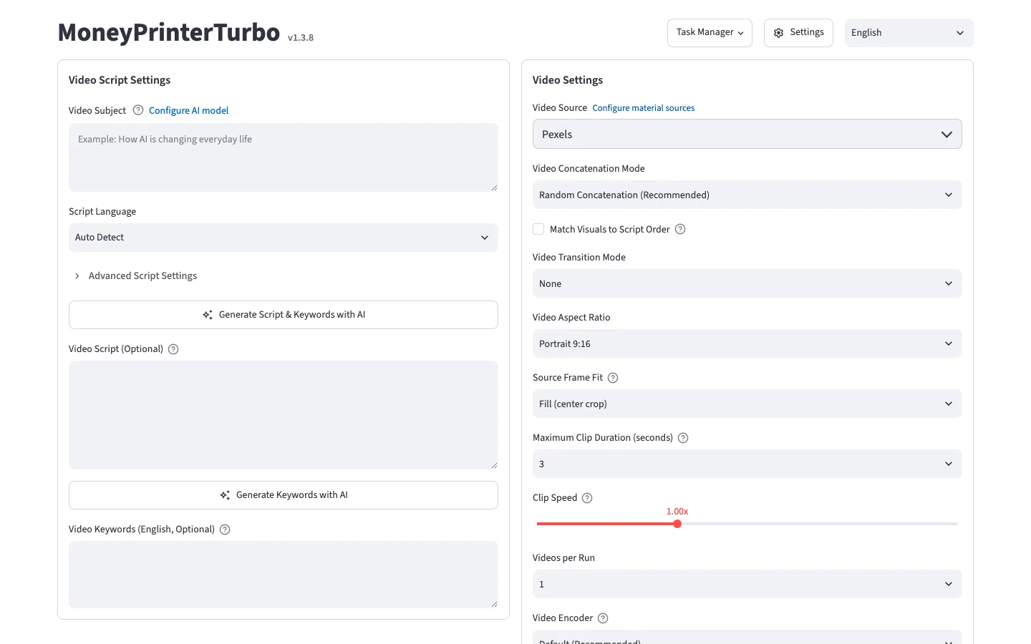Image resolution: width=1031 pixels, height=644 pixels.
Task: Open the Task Manager menu
Action: click(710, 33)
